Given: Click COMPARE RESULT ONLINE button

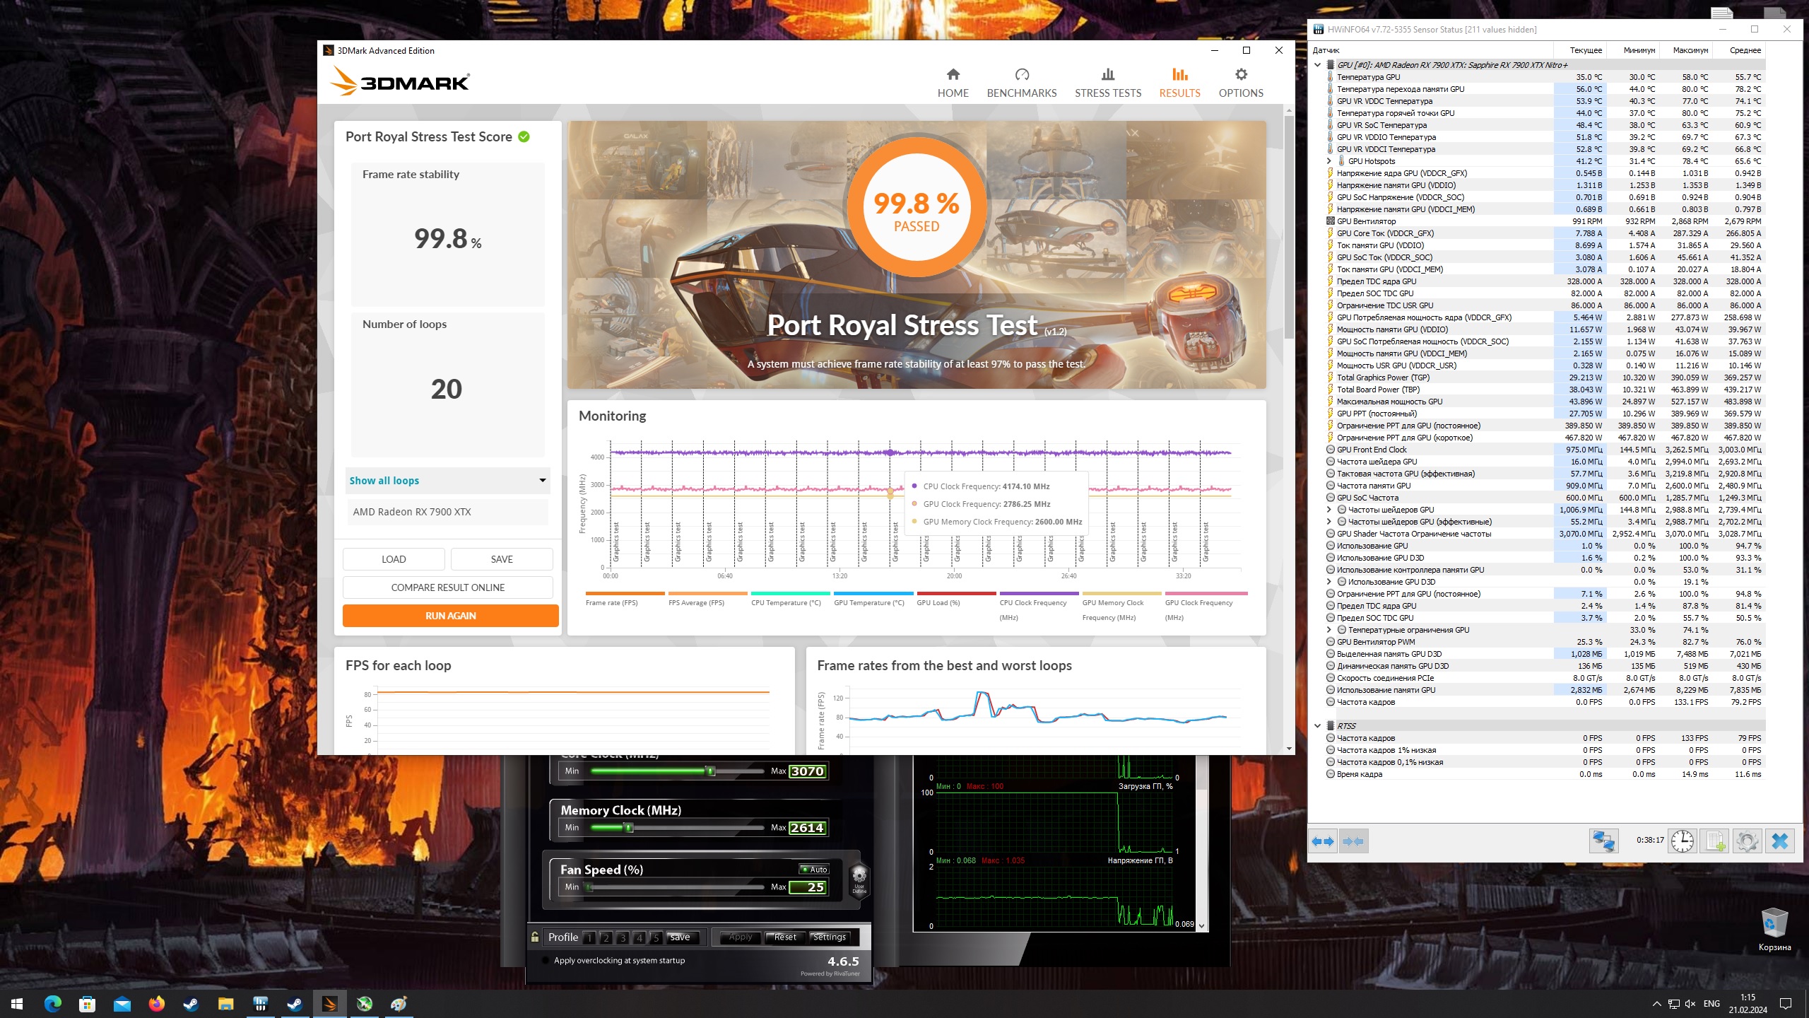Looking at the screenshot, I should 447,587.
